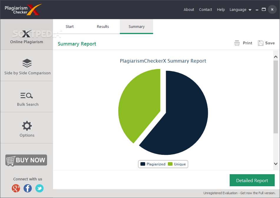The height and width of the screenshot is (198, 280).
Task: Click the Print text label
Action: click(x=247, y=43)
